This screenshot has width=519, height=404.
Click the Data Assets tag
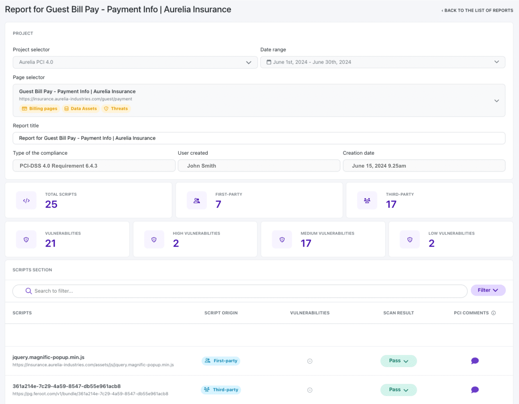(80, 109)
